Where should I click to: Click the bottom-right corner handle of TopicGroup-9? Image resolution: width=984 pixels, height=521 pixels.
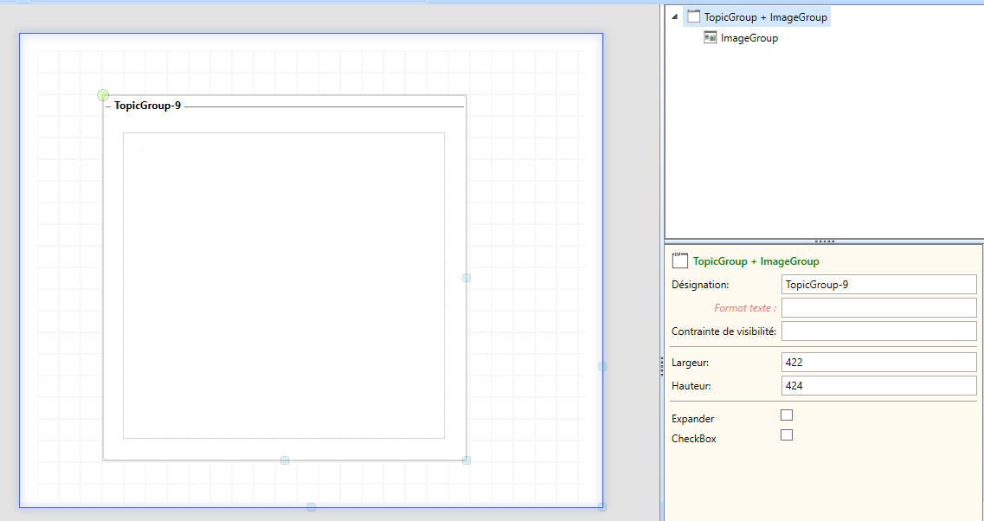(x=466, y=460)
